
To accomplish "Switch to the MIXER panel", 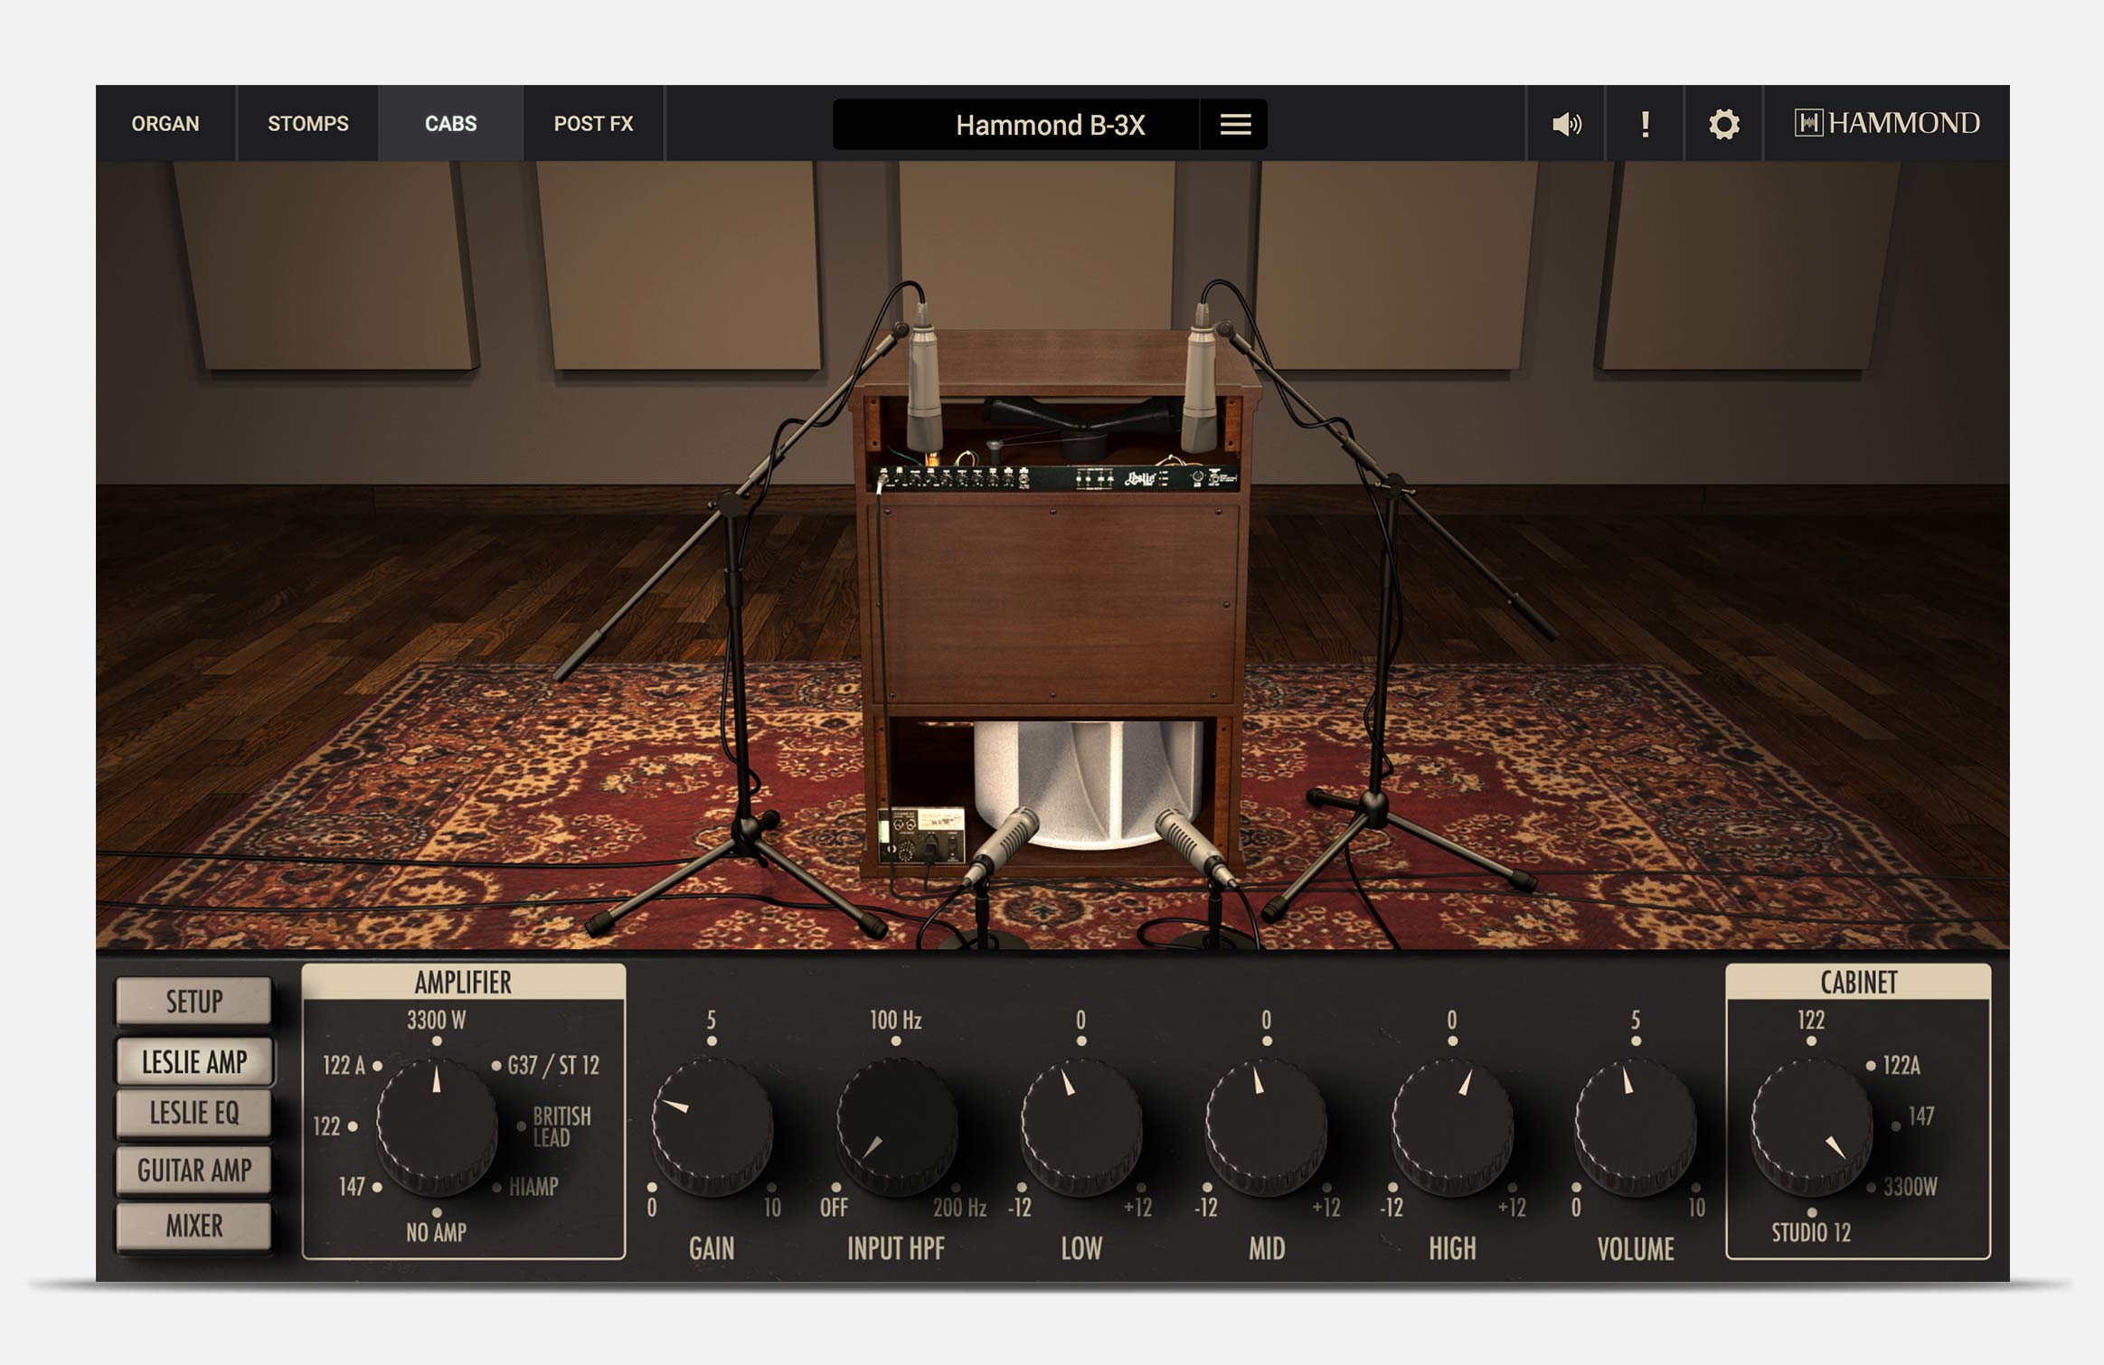I will [x=193, y=1227].
